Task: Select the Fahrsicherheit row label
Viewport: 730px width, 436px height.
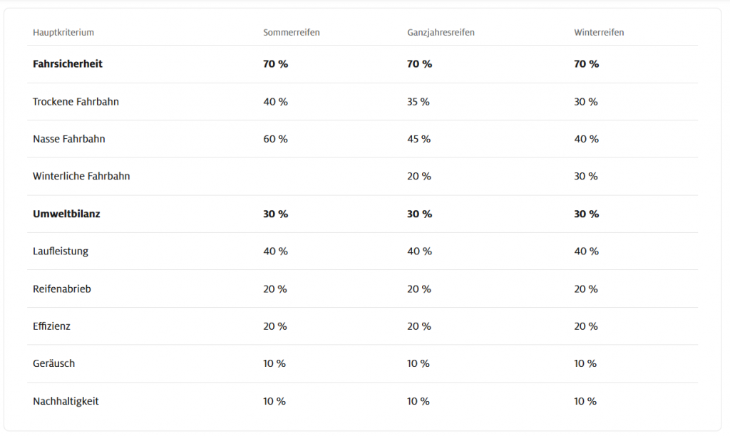Action: point(68,63)
